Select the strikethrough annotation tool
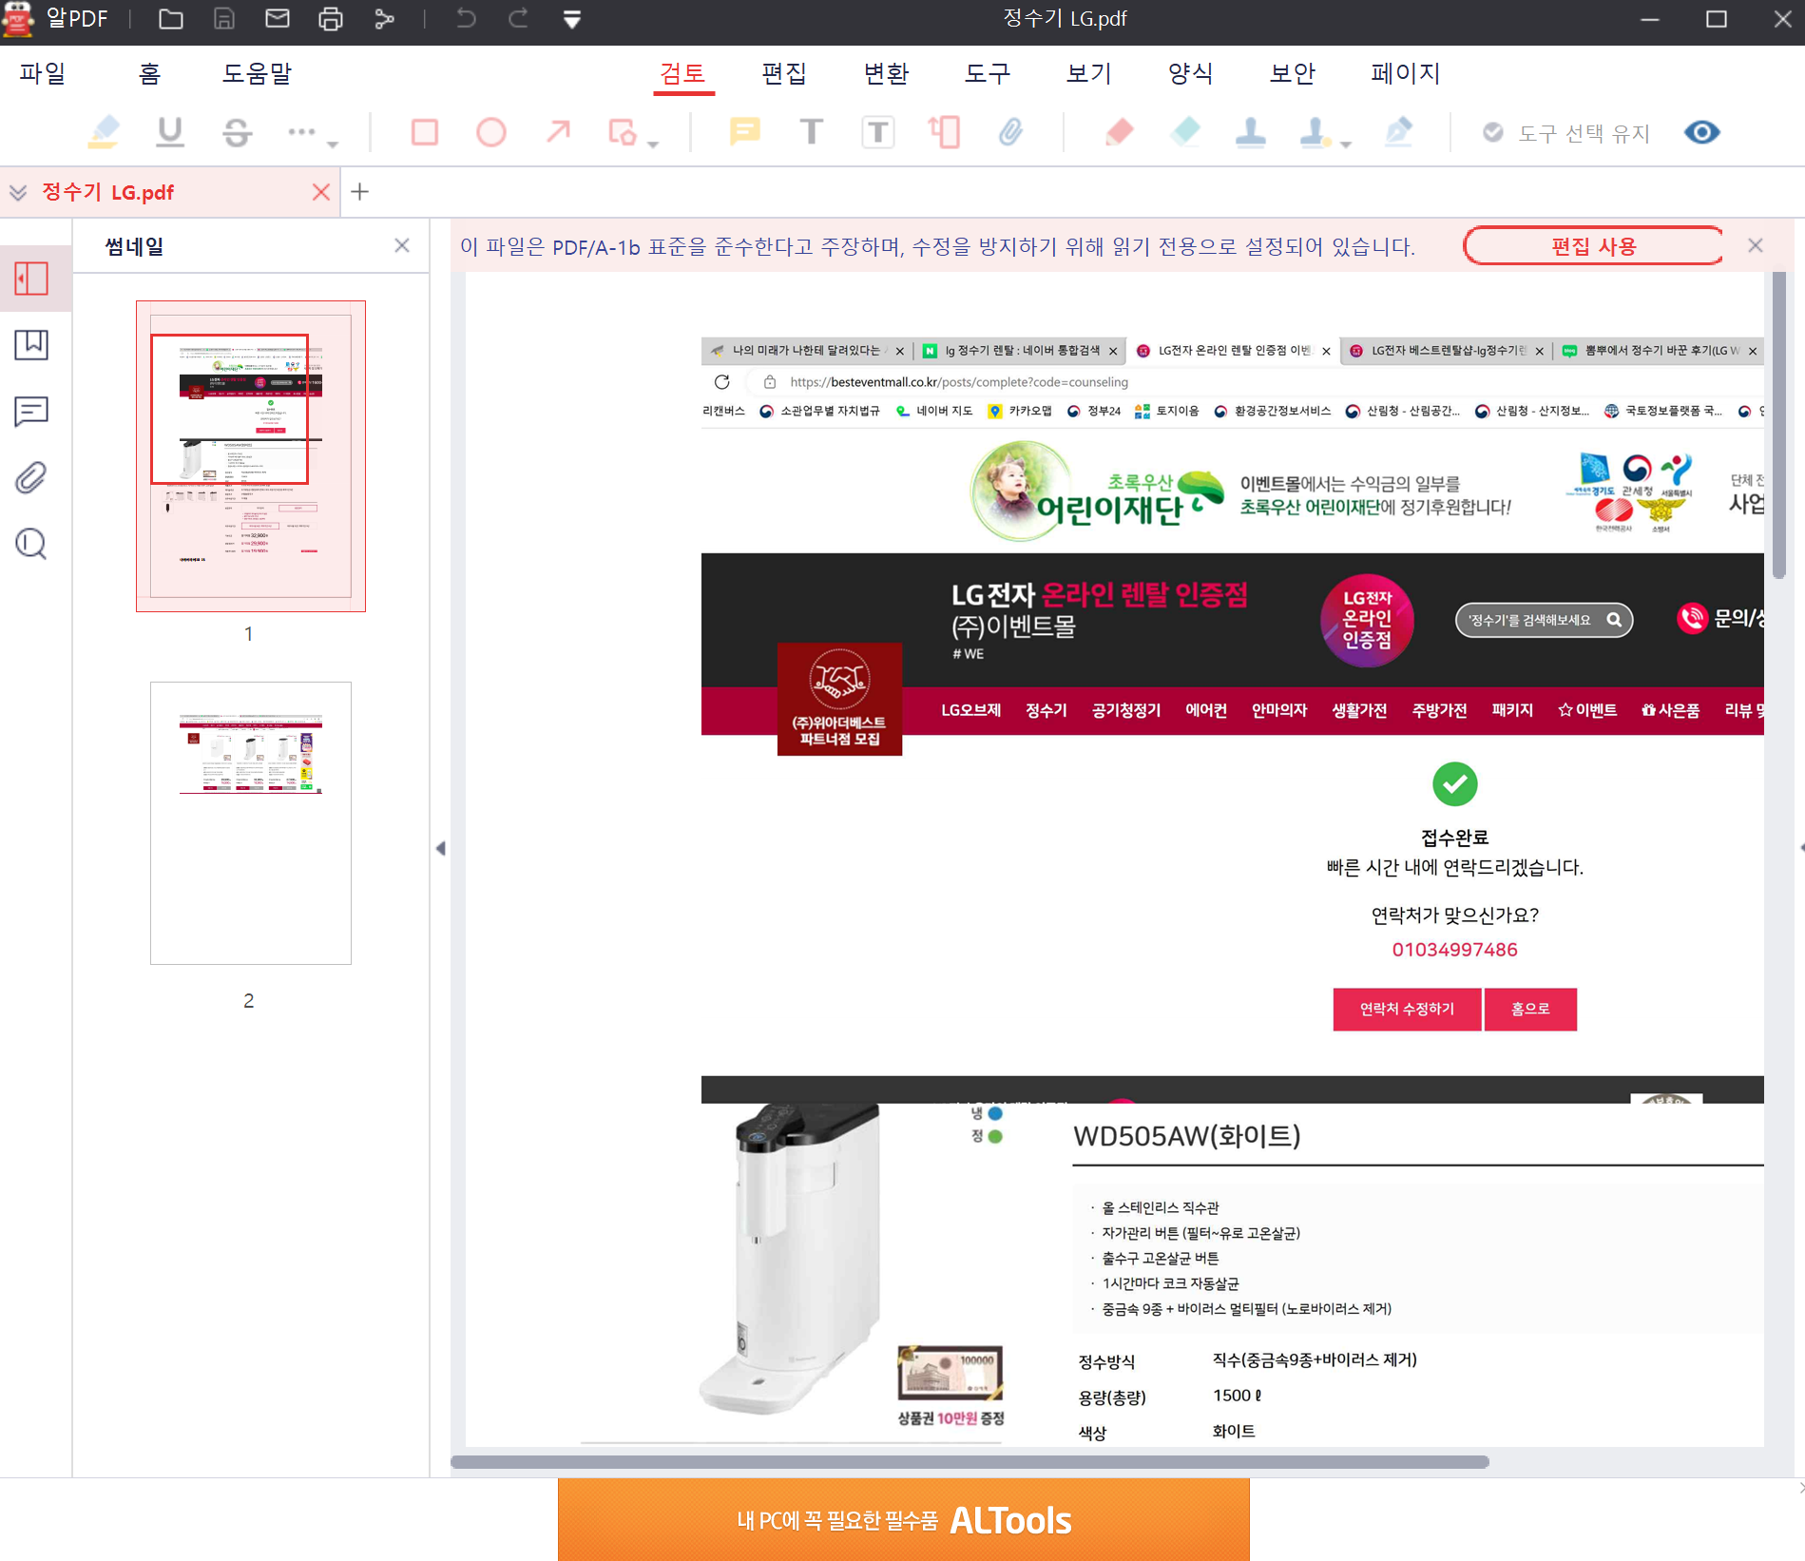The image size is (1805, 1561). (x=237, y=132)
